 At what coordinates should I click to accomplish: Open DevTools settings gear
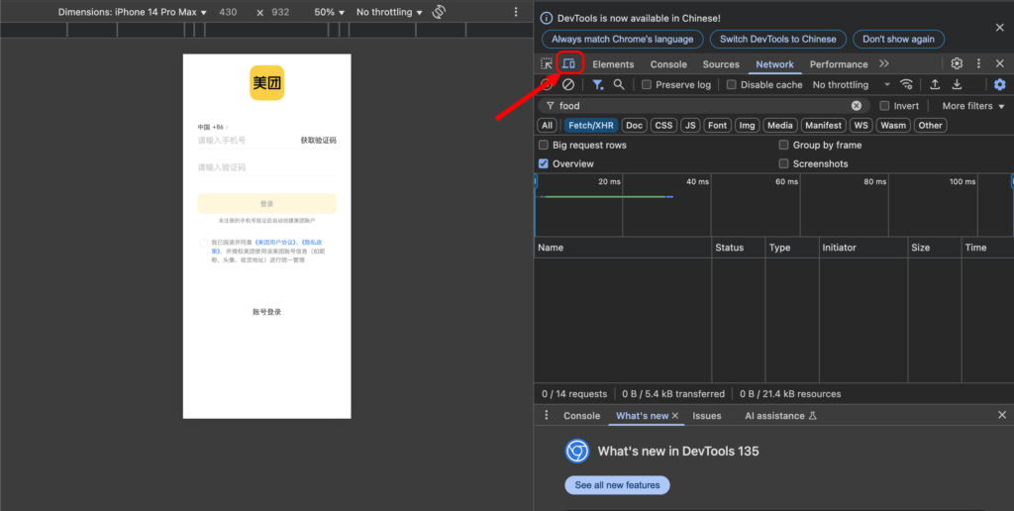[957, 64]
